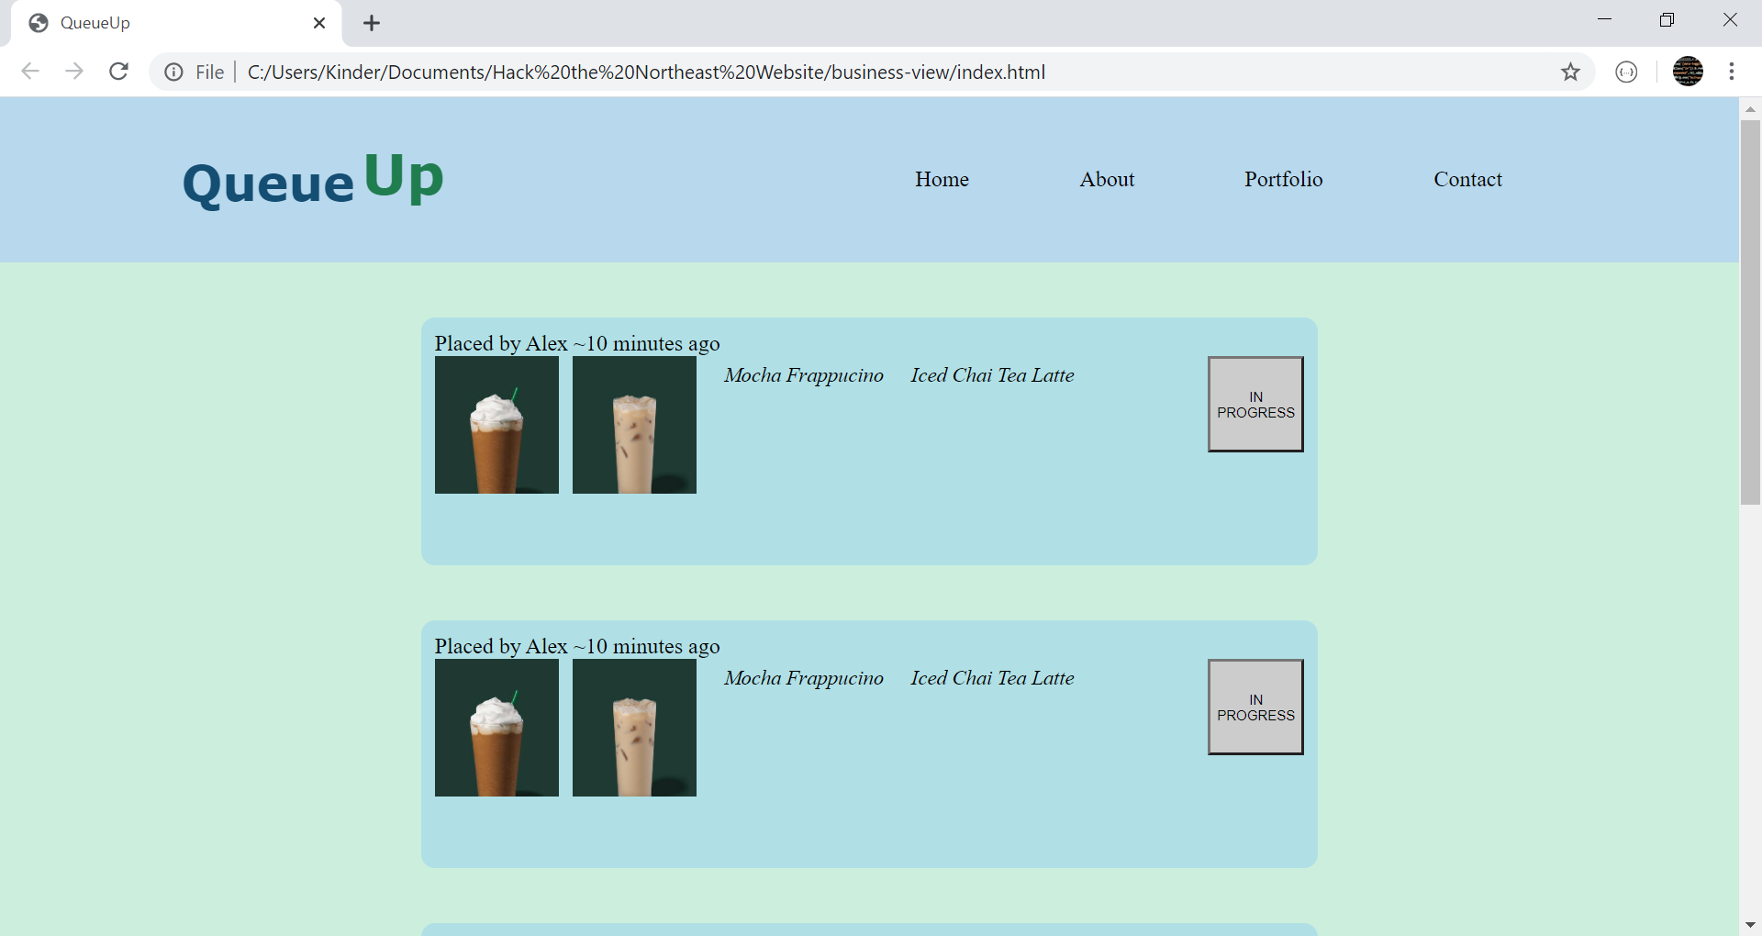Minimize the browser window
The image size is (1762, 936).
click(x=1604, y=19)
